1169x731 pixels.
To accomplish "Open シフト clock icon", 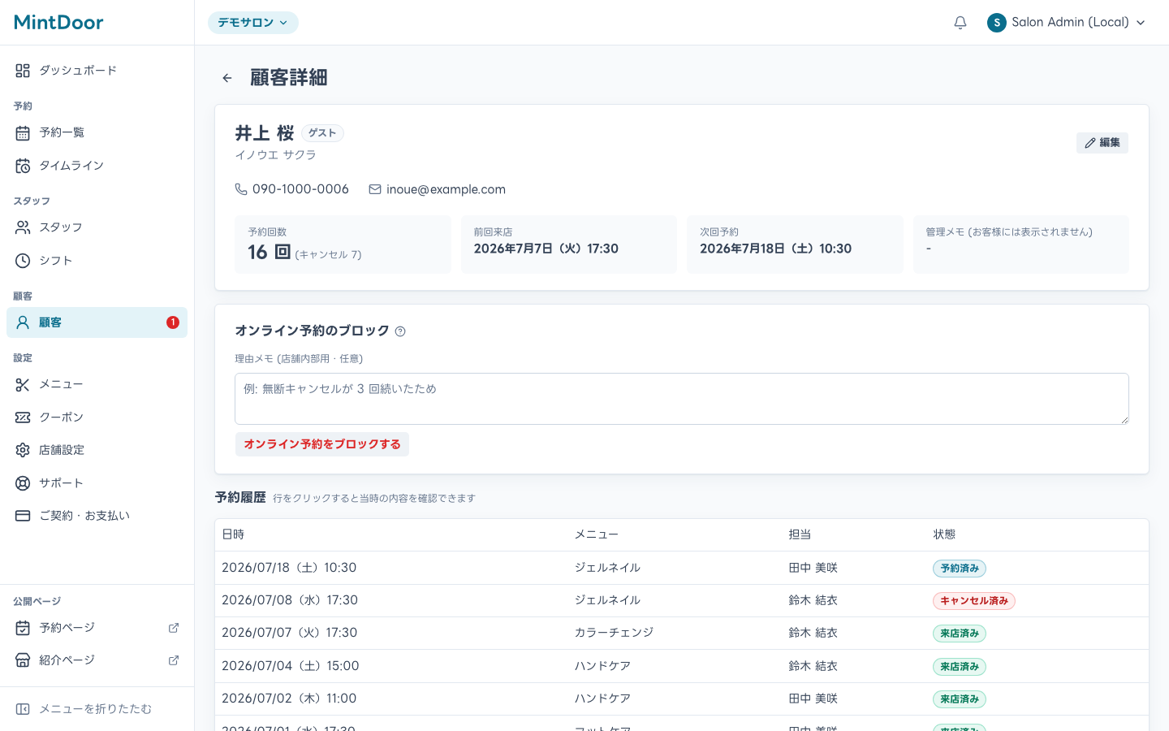I will click(23, 261).
